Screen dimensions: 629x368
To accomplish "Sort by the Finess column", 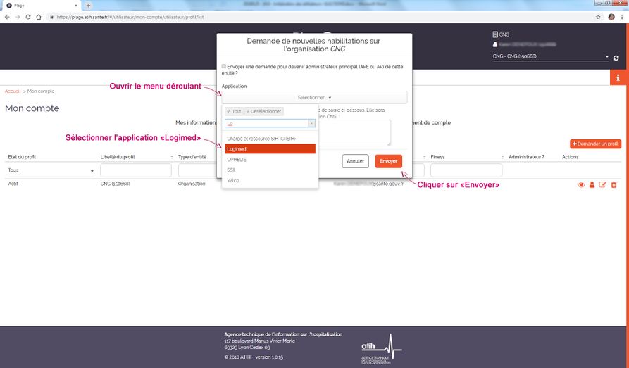I will coord(502,157).
